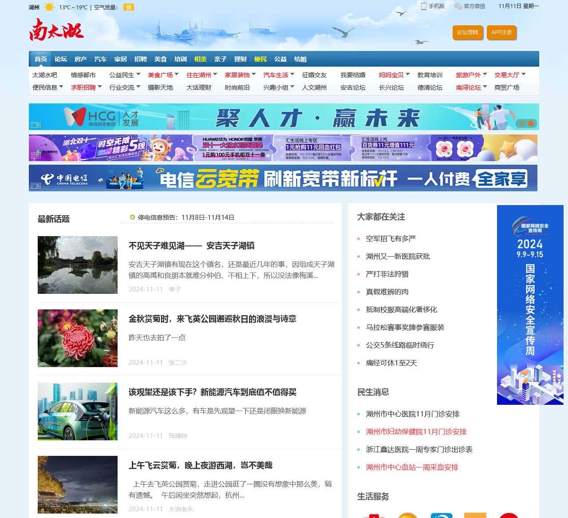Open the 汽车 nav tab
This screenshot has height=518, width=568.
tap(101, 59)
